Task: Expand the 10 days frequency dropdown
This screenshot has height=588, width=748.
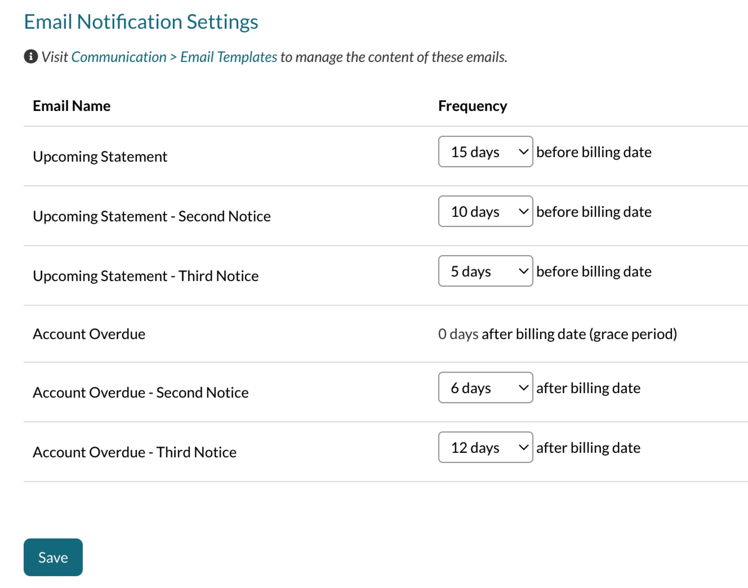Action: 485,211
